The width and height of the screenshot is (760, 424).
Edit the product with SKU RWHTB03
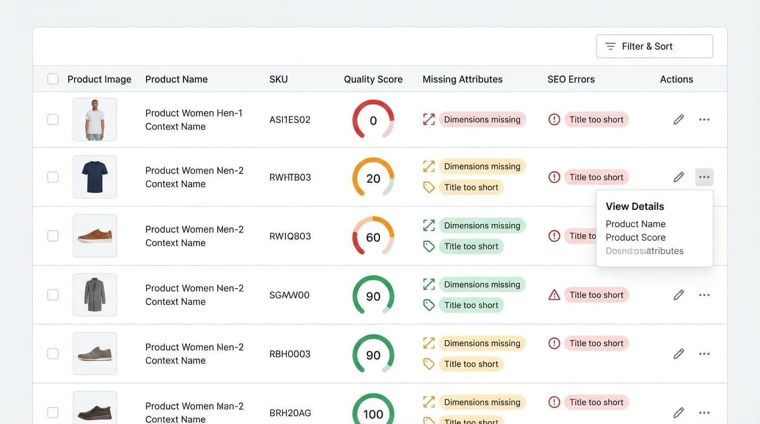679,177
